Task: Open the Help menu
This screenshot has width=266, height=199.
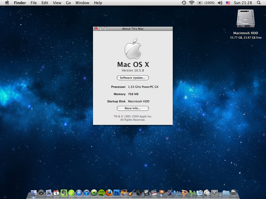Action: [98, 3]
